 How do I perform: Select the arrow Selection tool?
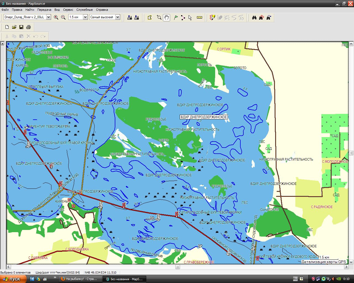(190, 18)
